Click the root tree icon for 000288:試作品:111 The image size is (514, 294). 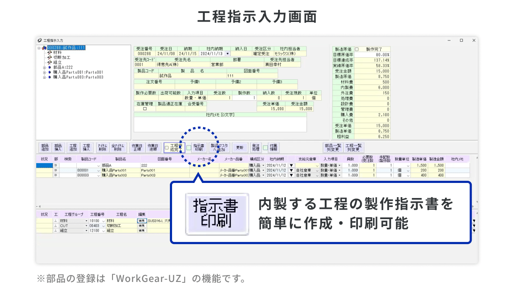44,48
